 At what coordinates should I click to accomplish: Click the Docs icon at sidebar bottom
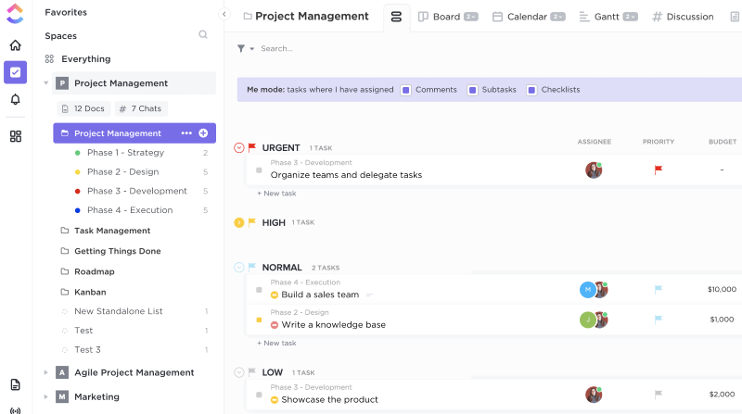tap(15, 384)
